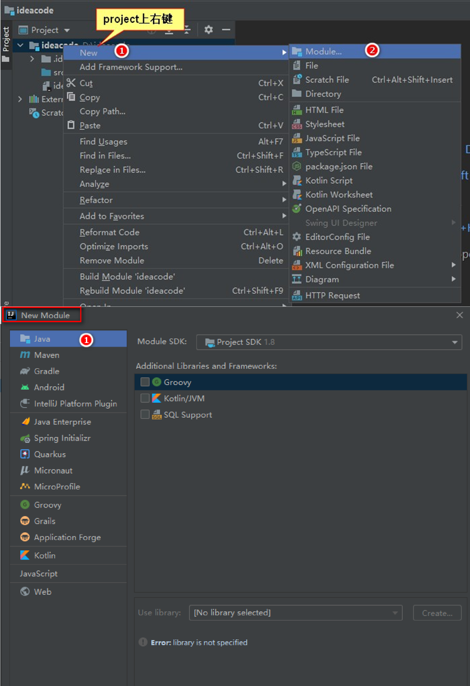Choose XML Configuration File entry
The image size is (470, 686).
(375, 265)
